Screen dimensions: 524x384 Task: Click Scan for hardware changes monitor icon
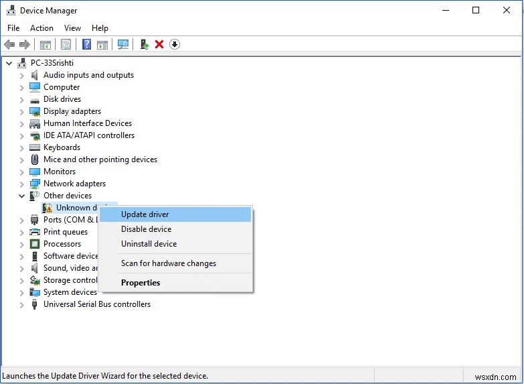123,44
